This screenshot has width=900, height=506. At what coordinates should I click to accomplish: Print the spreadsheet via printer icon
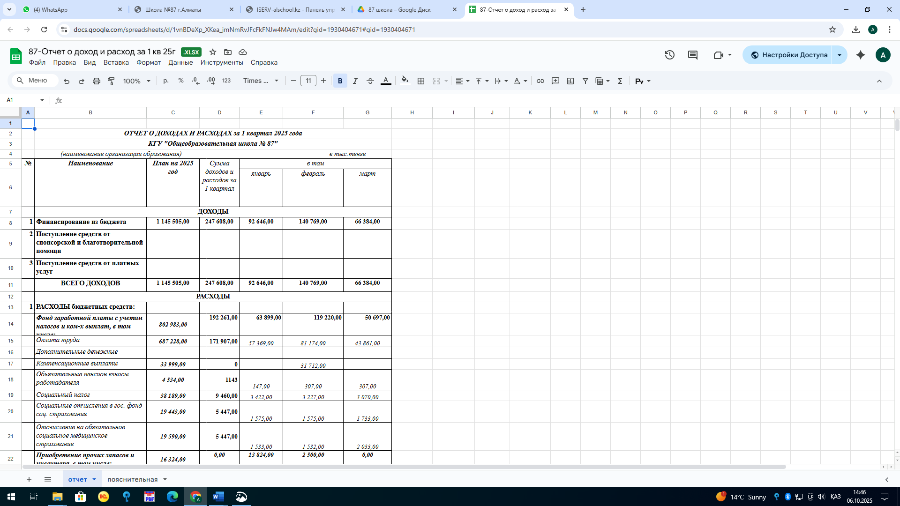pos(97,81)
